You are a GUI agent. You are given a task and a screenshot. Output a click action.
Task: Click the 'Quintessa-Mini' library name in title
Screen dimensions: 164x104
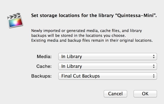point(135,15)
